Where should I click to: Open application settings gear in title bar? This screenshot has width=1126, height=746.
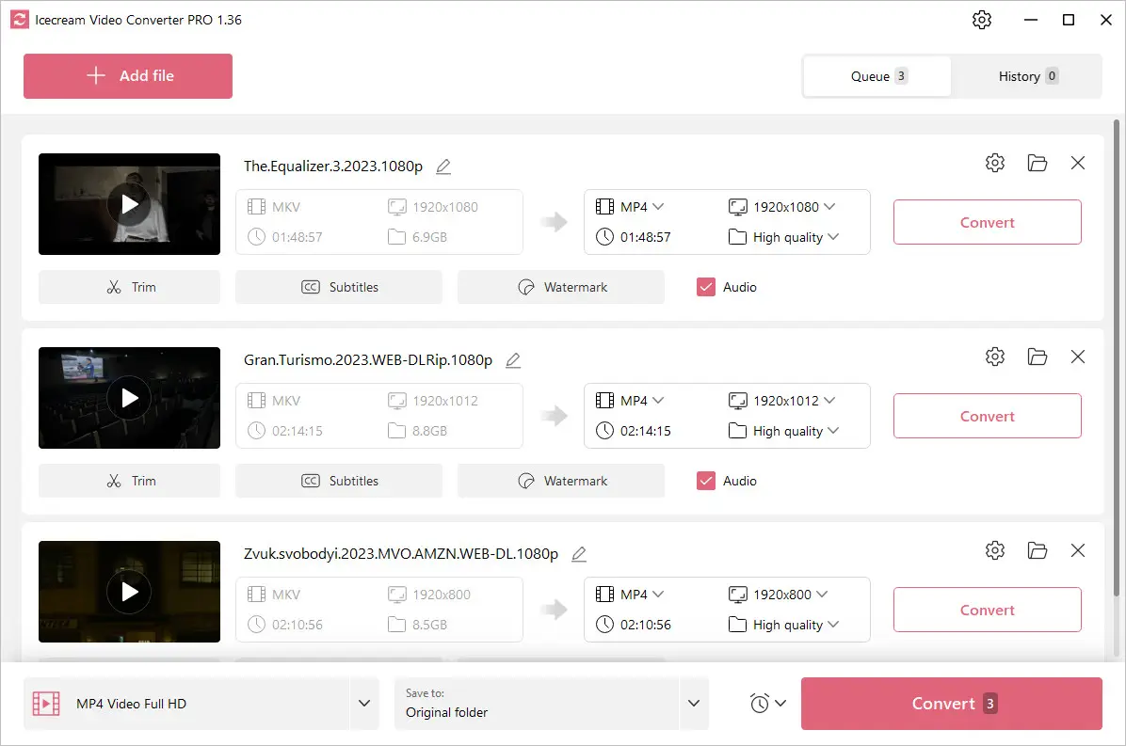tap(982, 20)
